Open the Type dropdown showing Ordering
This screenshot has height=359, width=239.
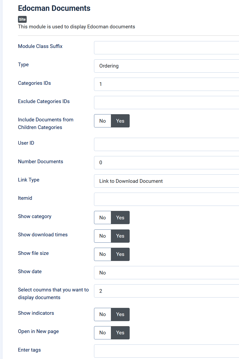point(166,66)
